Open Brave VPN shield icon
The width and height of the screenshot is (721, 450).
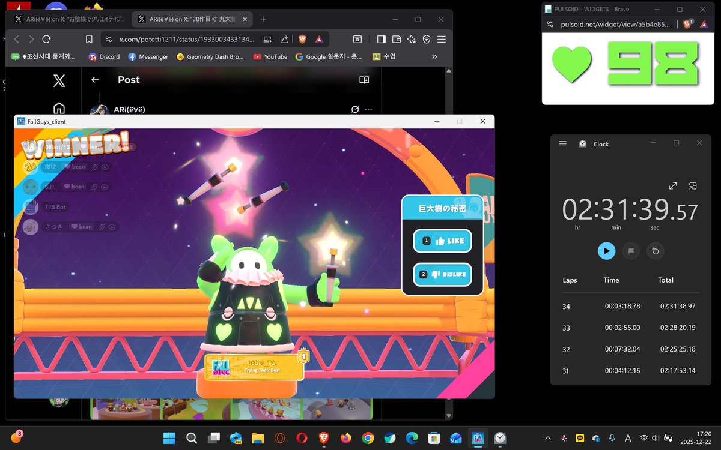click(x=426, y=39)
